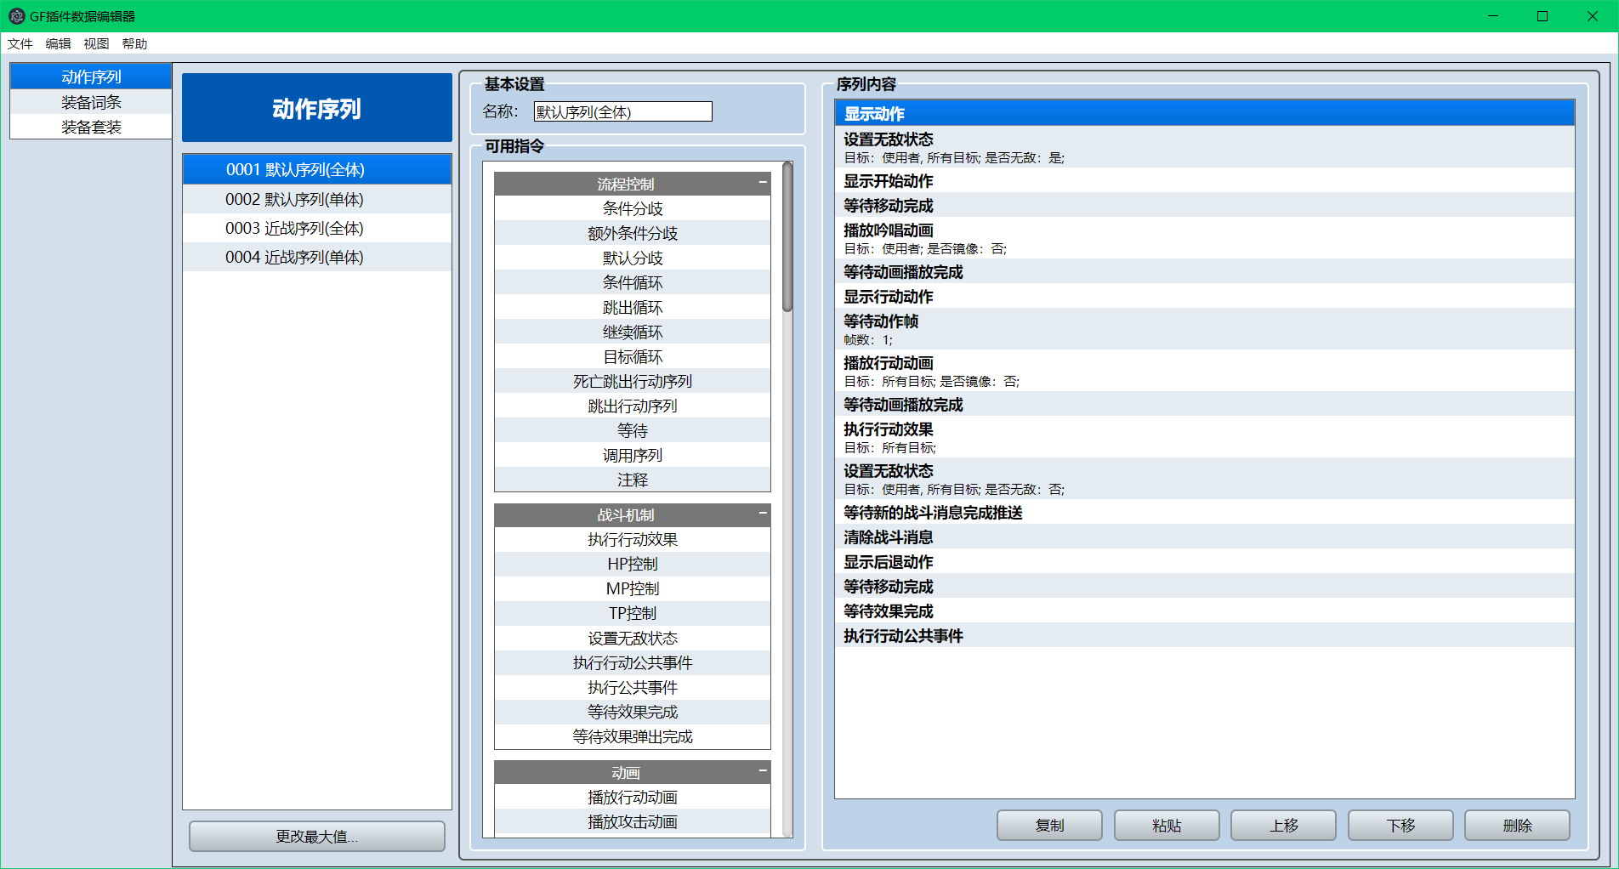
Task: Select the 动作序列 sidebar tab
Action: (x=91, y=77)
